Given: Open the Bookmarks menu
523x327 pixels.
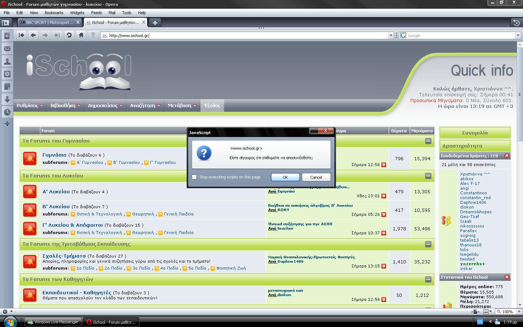Looking at the screenshot, I should 54,13.
